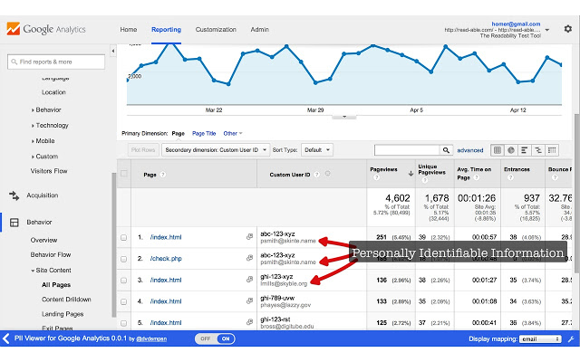The height and width of the screenshot is (362, 580).
Task: Check row 3 /index.html checkbox
Action: (124, 280)
